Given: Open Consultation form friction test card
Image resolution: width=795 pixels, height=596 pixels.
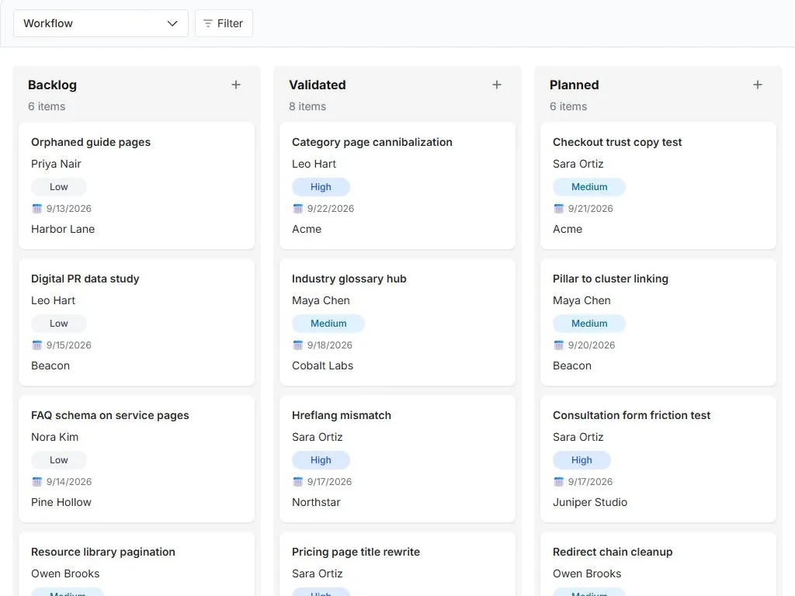Looking at the screenshot, I should coord(658,459).
